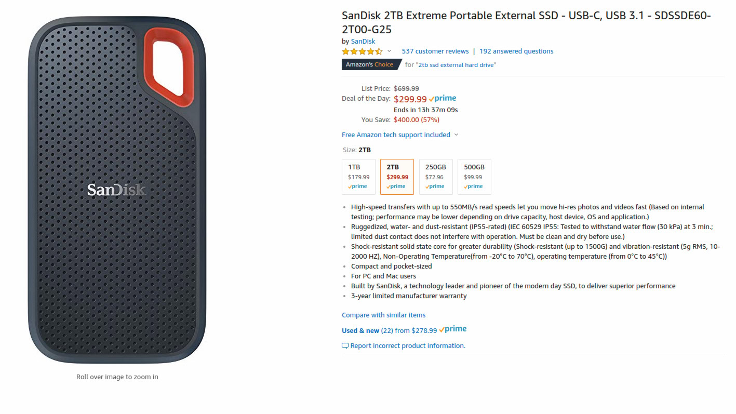
Task: Choose the selected 2TB size option
Action: point(397,177)
